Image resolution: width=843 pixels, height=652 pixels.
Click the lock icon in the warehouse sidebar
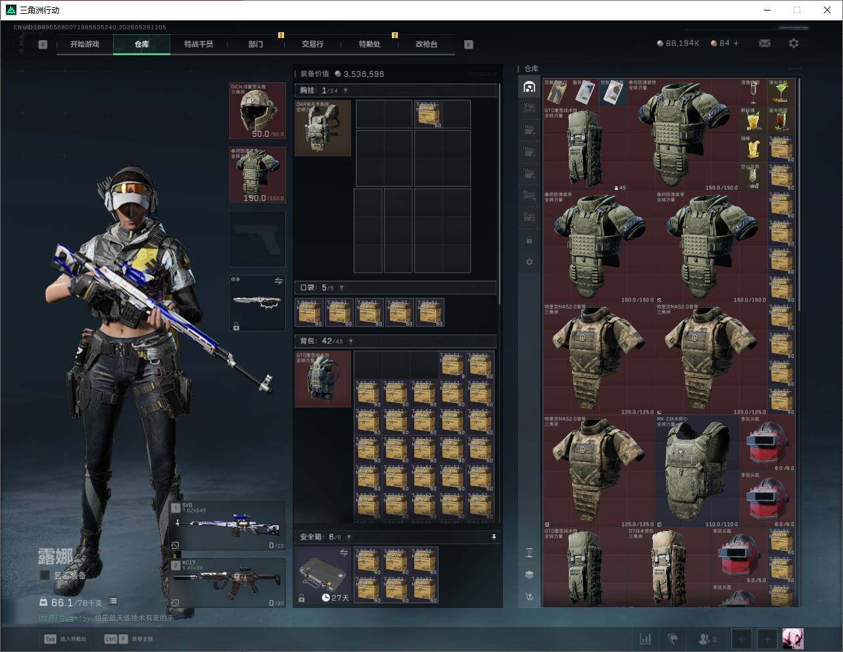pos(529,240)
